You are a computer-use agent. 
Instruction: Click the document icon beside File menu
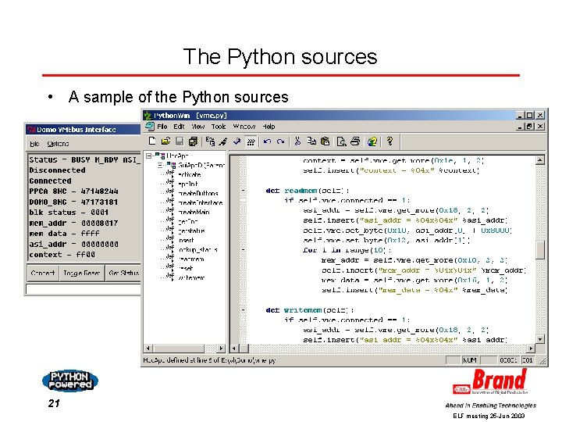[x=150, y=127]
